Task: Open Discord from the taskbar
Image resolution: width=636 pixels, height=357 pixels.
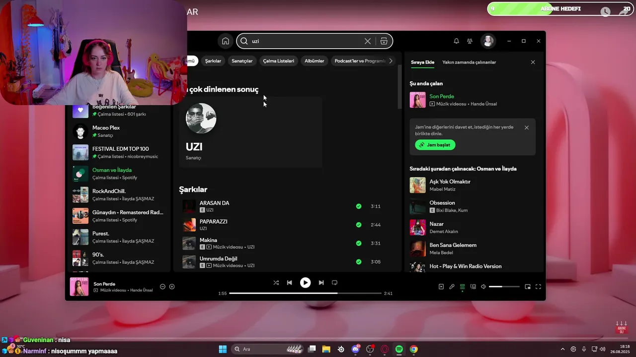Action: point(355,349)
